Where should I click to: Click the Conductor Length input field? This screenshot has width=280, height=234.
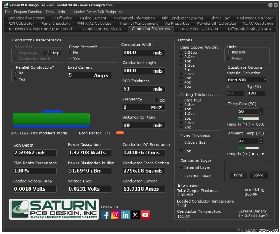coord(144,71)
